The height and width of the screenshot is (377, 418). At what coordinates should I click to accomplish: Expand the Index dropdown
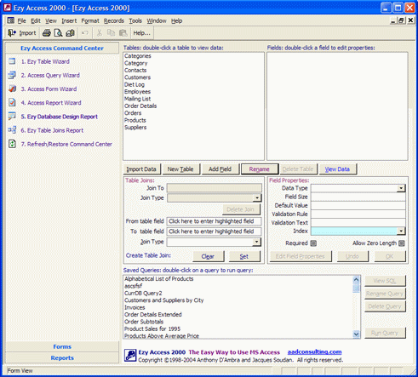(x=401, y=231)
